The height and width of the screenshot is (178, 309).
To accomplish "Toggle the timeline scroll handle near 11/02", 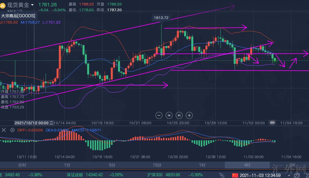I will pos(272,123).
